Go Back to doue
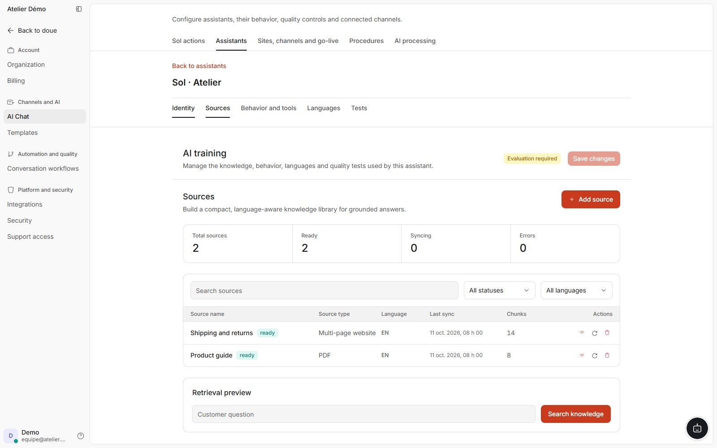The height and width of the screenshot is (448, 717). pos(32,30)
